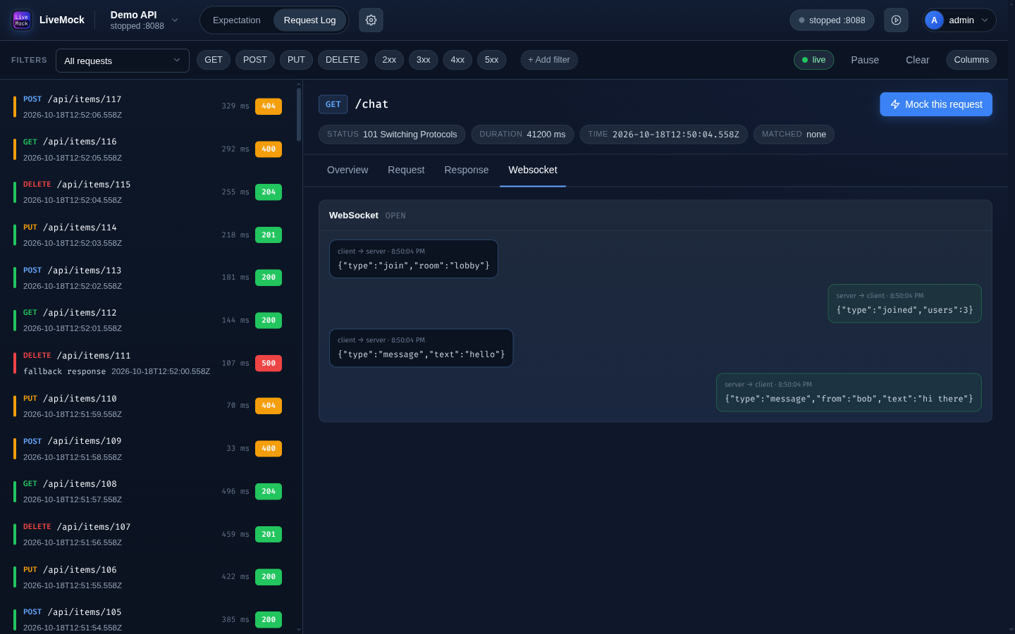Viewport: 1015px width, 634px height.
Task: Toggle the GET method filter
Action: click(x=214, y=60)
